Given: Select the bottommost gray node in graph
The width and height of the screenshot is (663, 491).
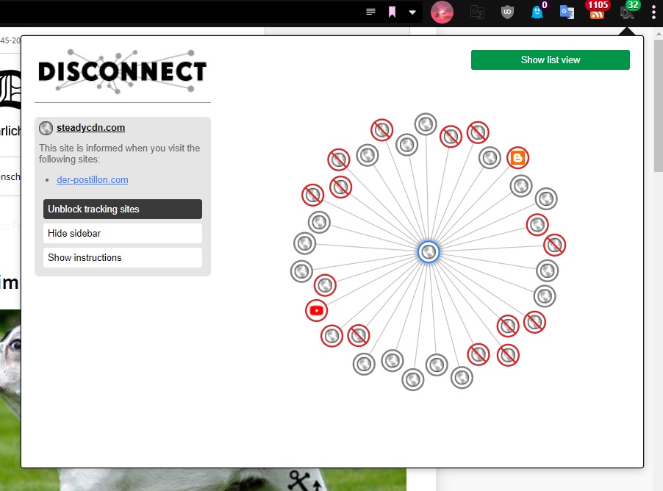Looking at the screenshot, I should coord(412,379).
